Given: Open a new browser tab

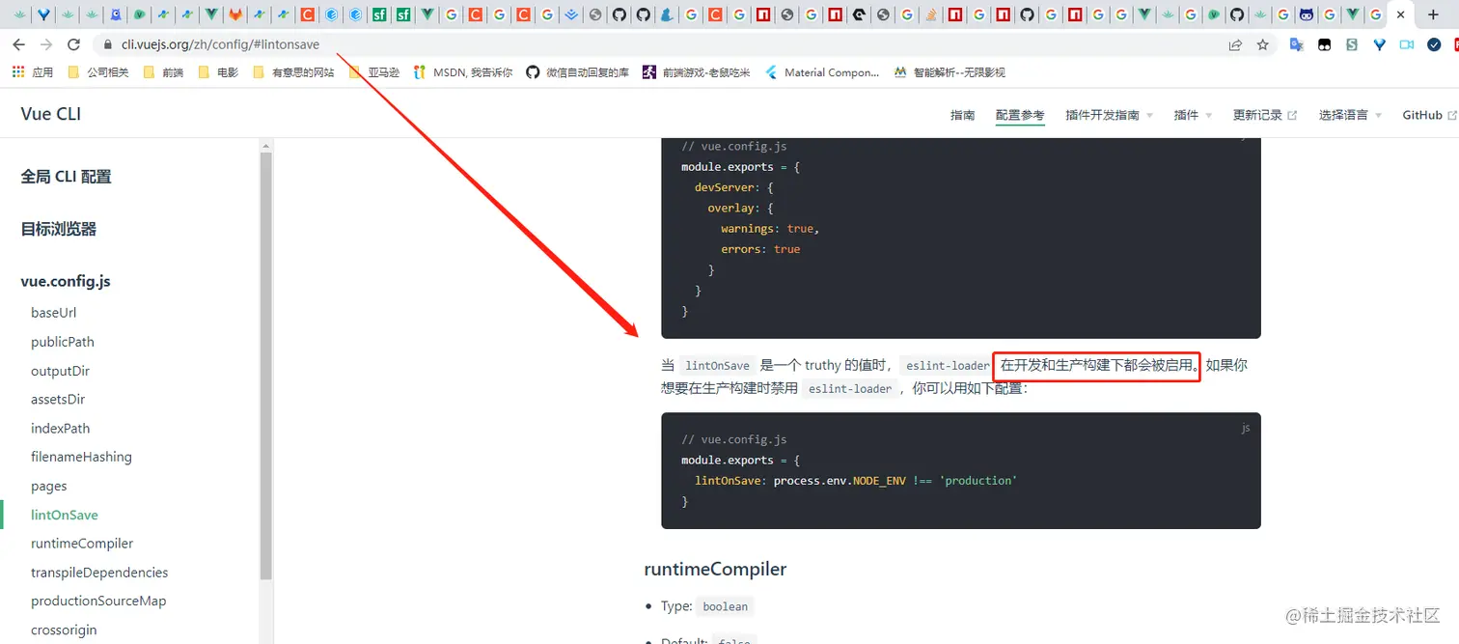Looking at the screenshot, I should (x=1433, y=14).
